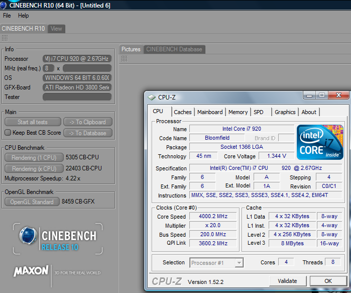This screenshot has height=293, width=351.
Task: Open the File menu
Action: (x=7, y=16)
